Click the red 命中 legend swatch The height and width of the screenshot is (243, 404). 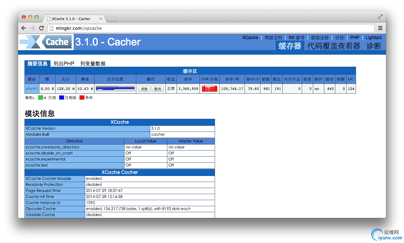click(x=82, y=98)
